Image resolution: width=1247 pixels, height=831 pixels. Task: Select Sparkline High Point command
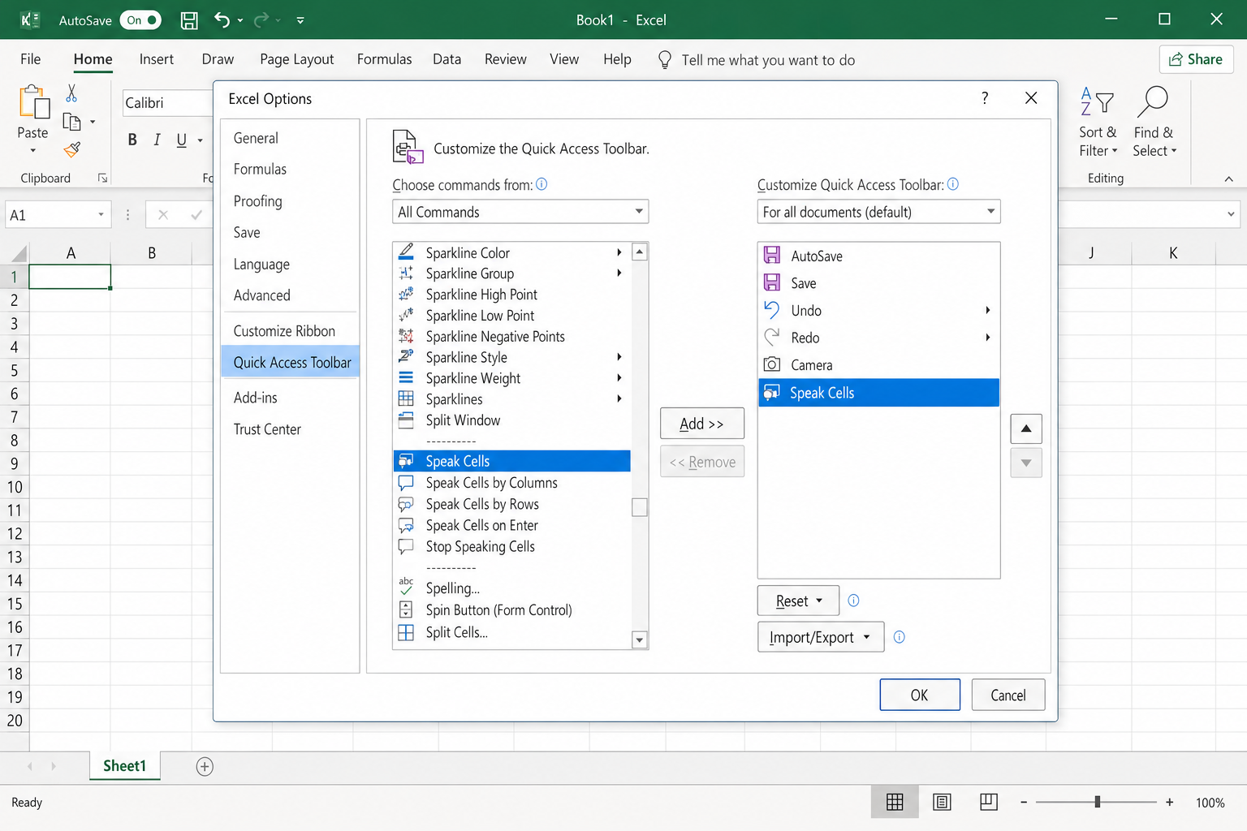(x=511, y=295)
